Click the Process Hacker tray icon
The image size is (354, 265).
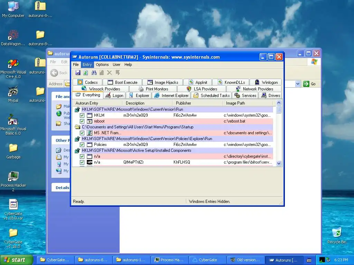point(322,260)
